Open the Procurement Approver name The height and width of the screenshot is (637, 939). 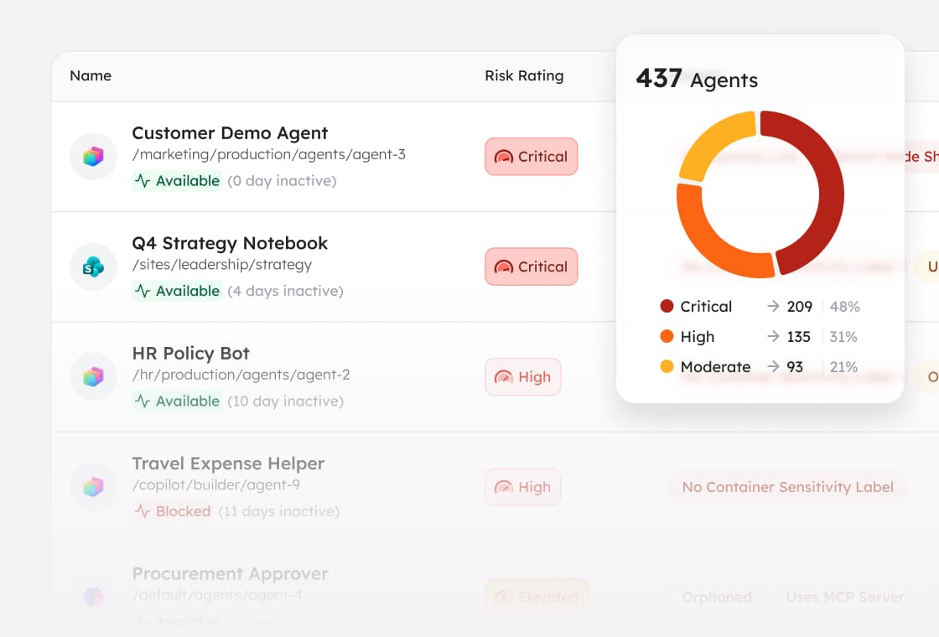pyautogui.click(x=230, y=573)
